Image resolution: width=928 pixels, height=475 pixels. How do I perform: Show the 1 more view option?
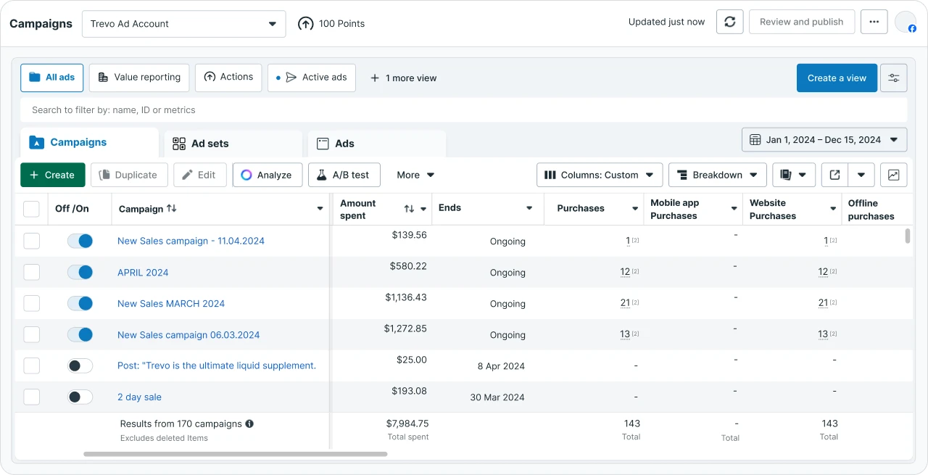403,78
